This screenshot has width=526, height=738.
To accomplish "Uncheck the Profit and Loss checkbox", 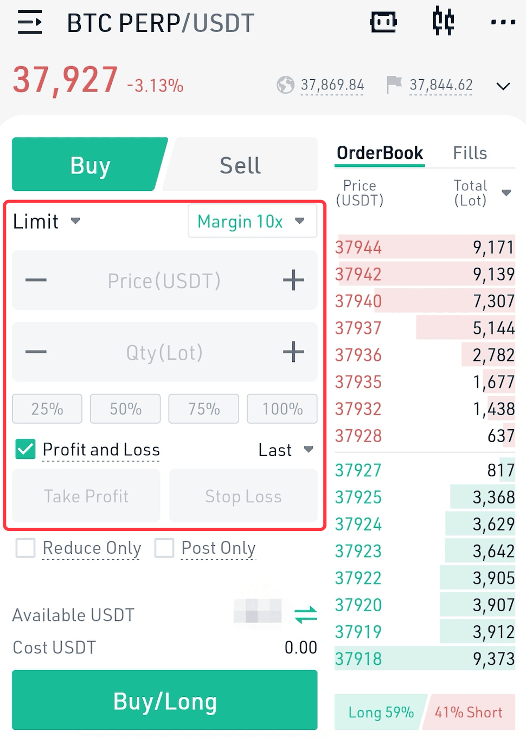I will tap(25, 449).
